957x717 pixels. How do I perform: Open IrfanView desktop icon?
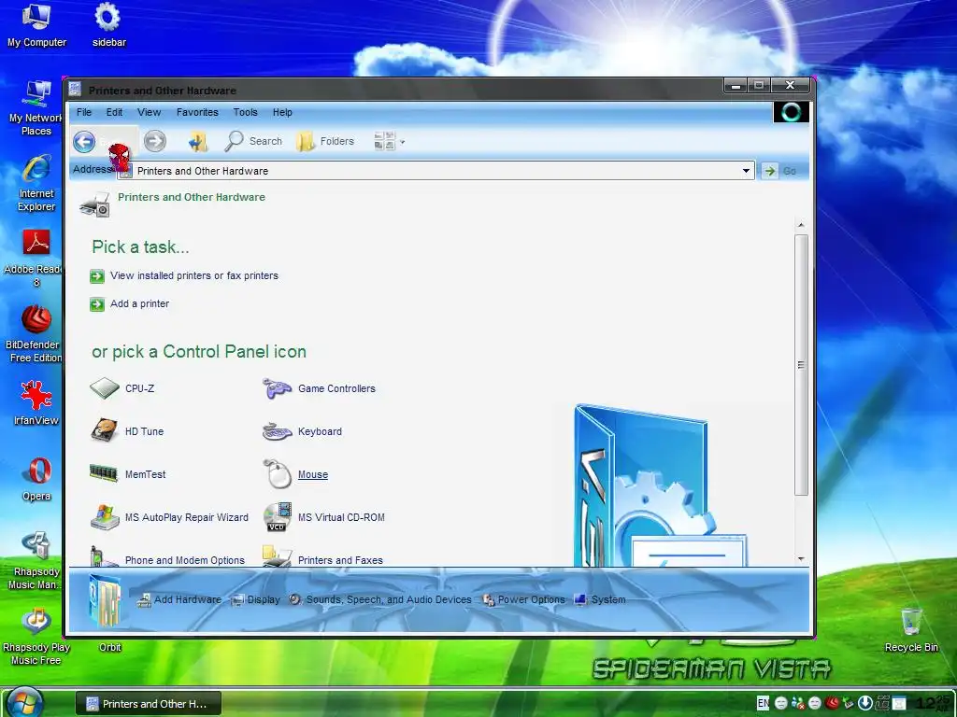(x=36, y=402)
